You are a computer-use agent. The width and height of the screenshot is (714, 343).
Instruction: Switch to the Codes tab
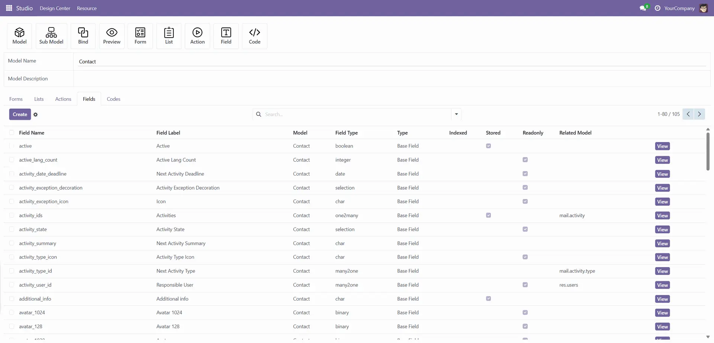113,99
